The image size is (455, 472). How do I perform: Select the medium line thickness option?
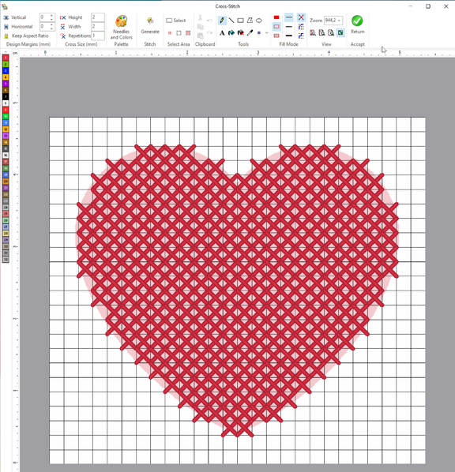point(288,27)
